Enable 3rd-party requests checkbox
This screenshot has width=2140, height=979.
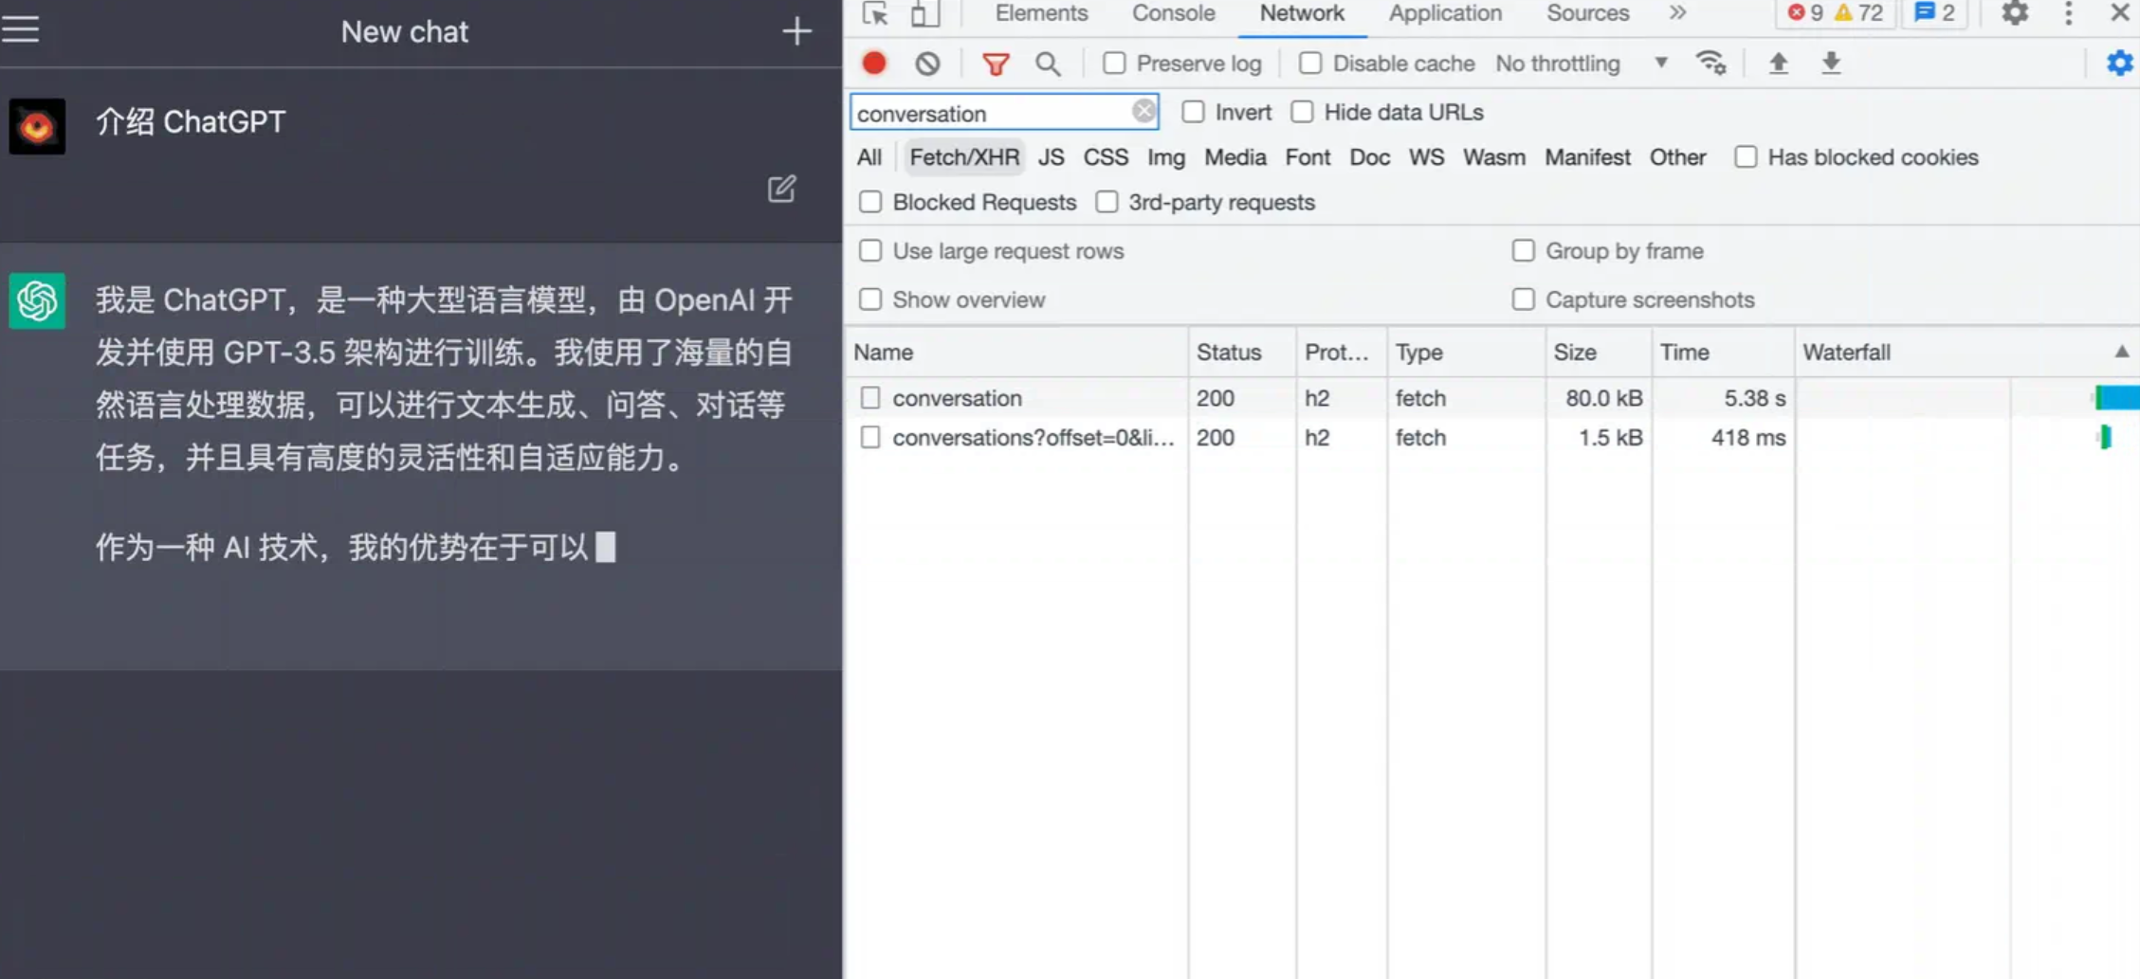click(1107, 202)
